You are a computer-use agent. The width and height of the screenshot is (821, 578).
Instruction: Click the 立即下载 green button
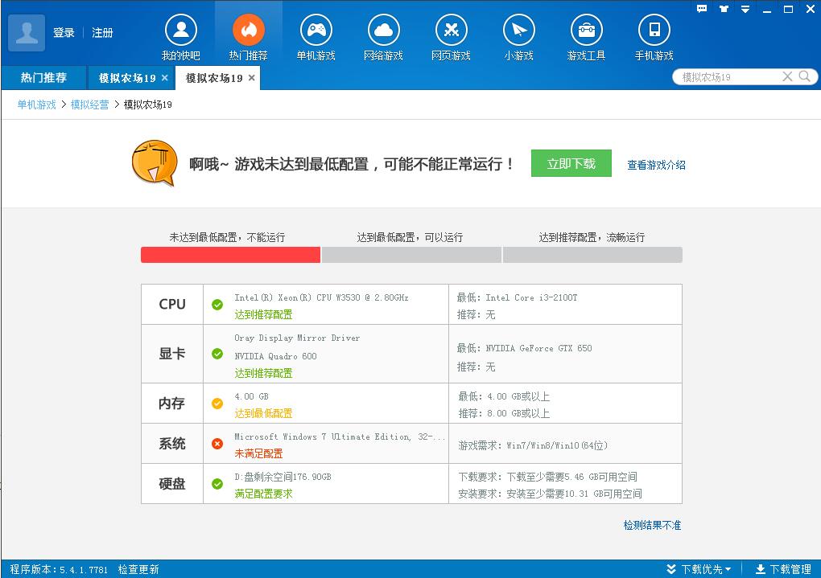click(x=571, y=162)
